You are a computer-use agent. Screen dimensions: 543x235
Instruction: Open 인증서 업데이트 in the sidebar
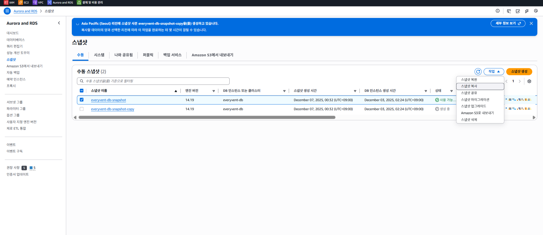point(18,174)
